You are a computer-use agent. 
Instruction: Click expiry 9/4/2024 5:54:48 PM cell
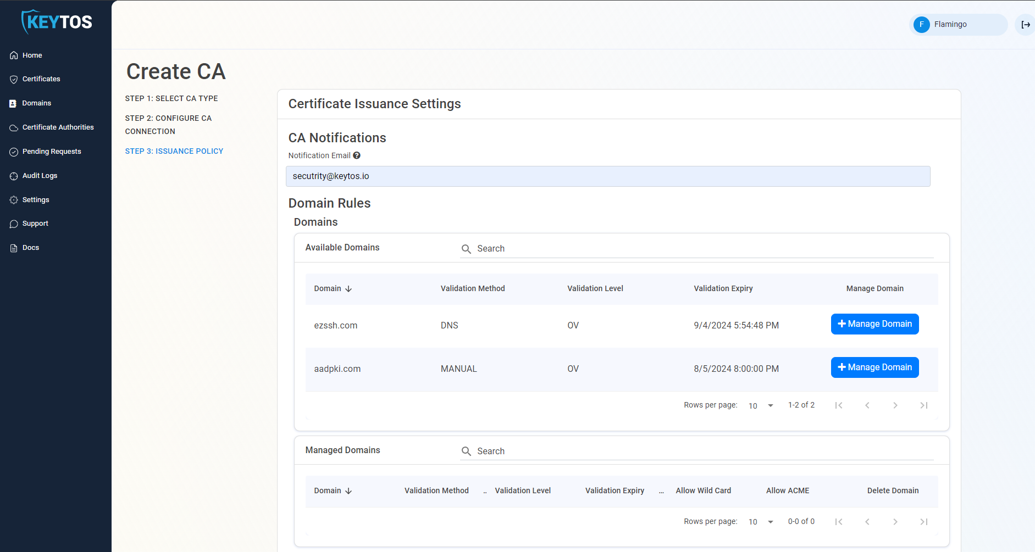[737, 326]
